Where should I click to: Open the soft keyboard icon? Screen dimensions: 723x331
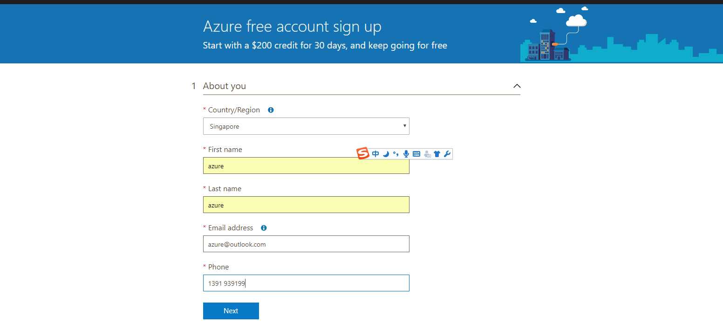pos(416,154)
